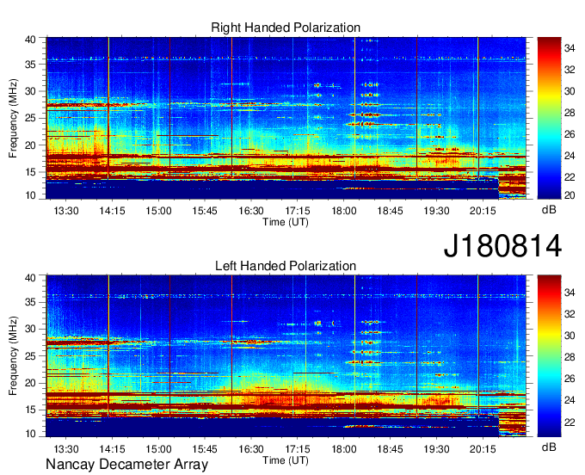
Task: Click 19:30 tick under Left Handed plot
Action: pyautogui.click(x=436, y=449)
